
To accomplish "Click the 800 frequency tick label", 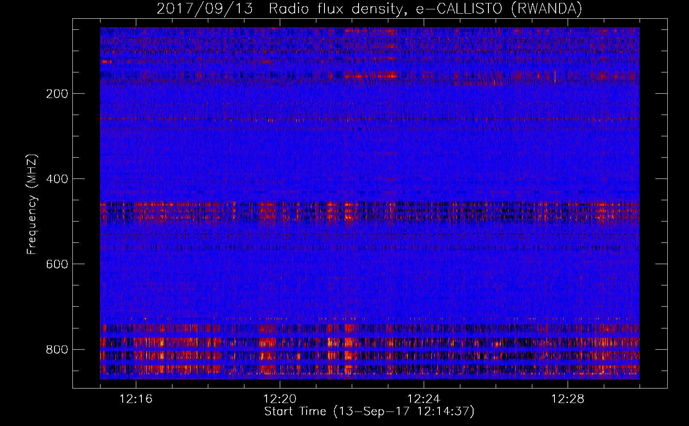I will coord(57,349).
